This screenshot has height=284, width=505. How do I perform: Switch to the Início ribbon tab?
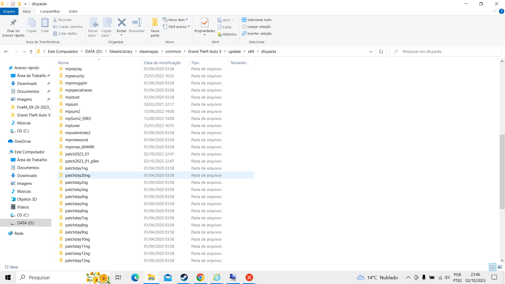click(27, 11)
